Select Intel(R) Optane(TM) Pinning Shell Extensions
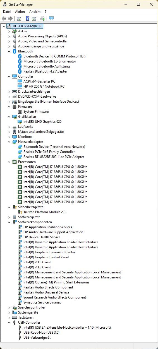Image resolution: width=158 pixels, height=349 pixels. pos(56,282)
